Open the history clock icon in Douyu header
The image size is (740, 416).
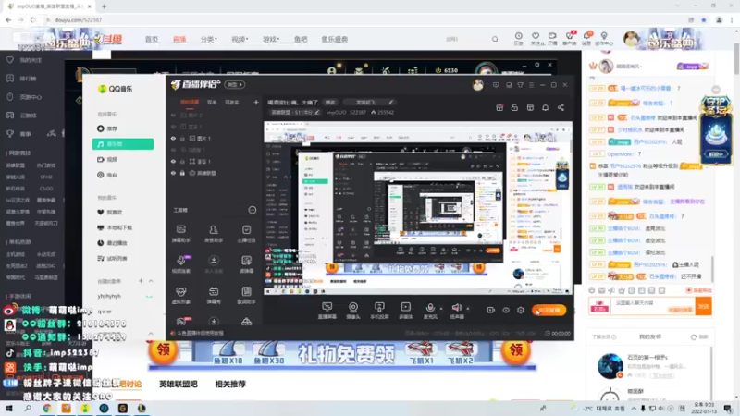518,36
